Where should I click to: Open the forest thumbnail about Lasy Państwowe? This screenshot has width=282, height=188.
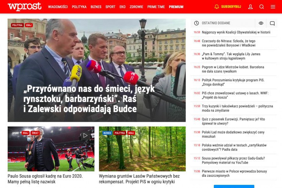(142, 149)
